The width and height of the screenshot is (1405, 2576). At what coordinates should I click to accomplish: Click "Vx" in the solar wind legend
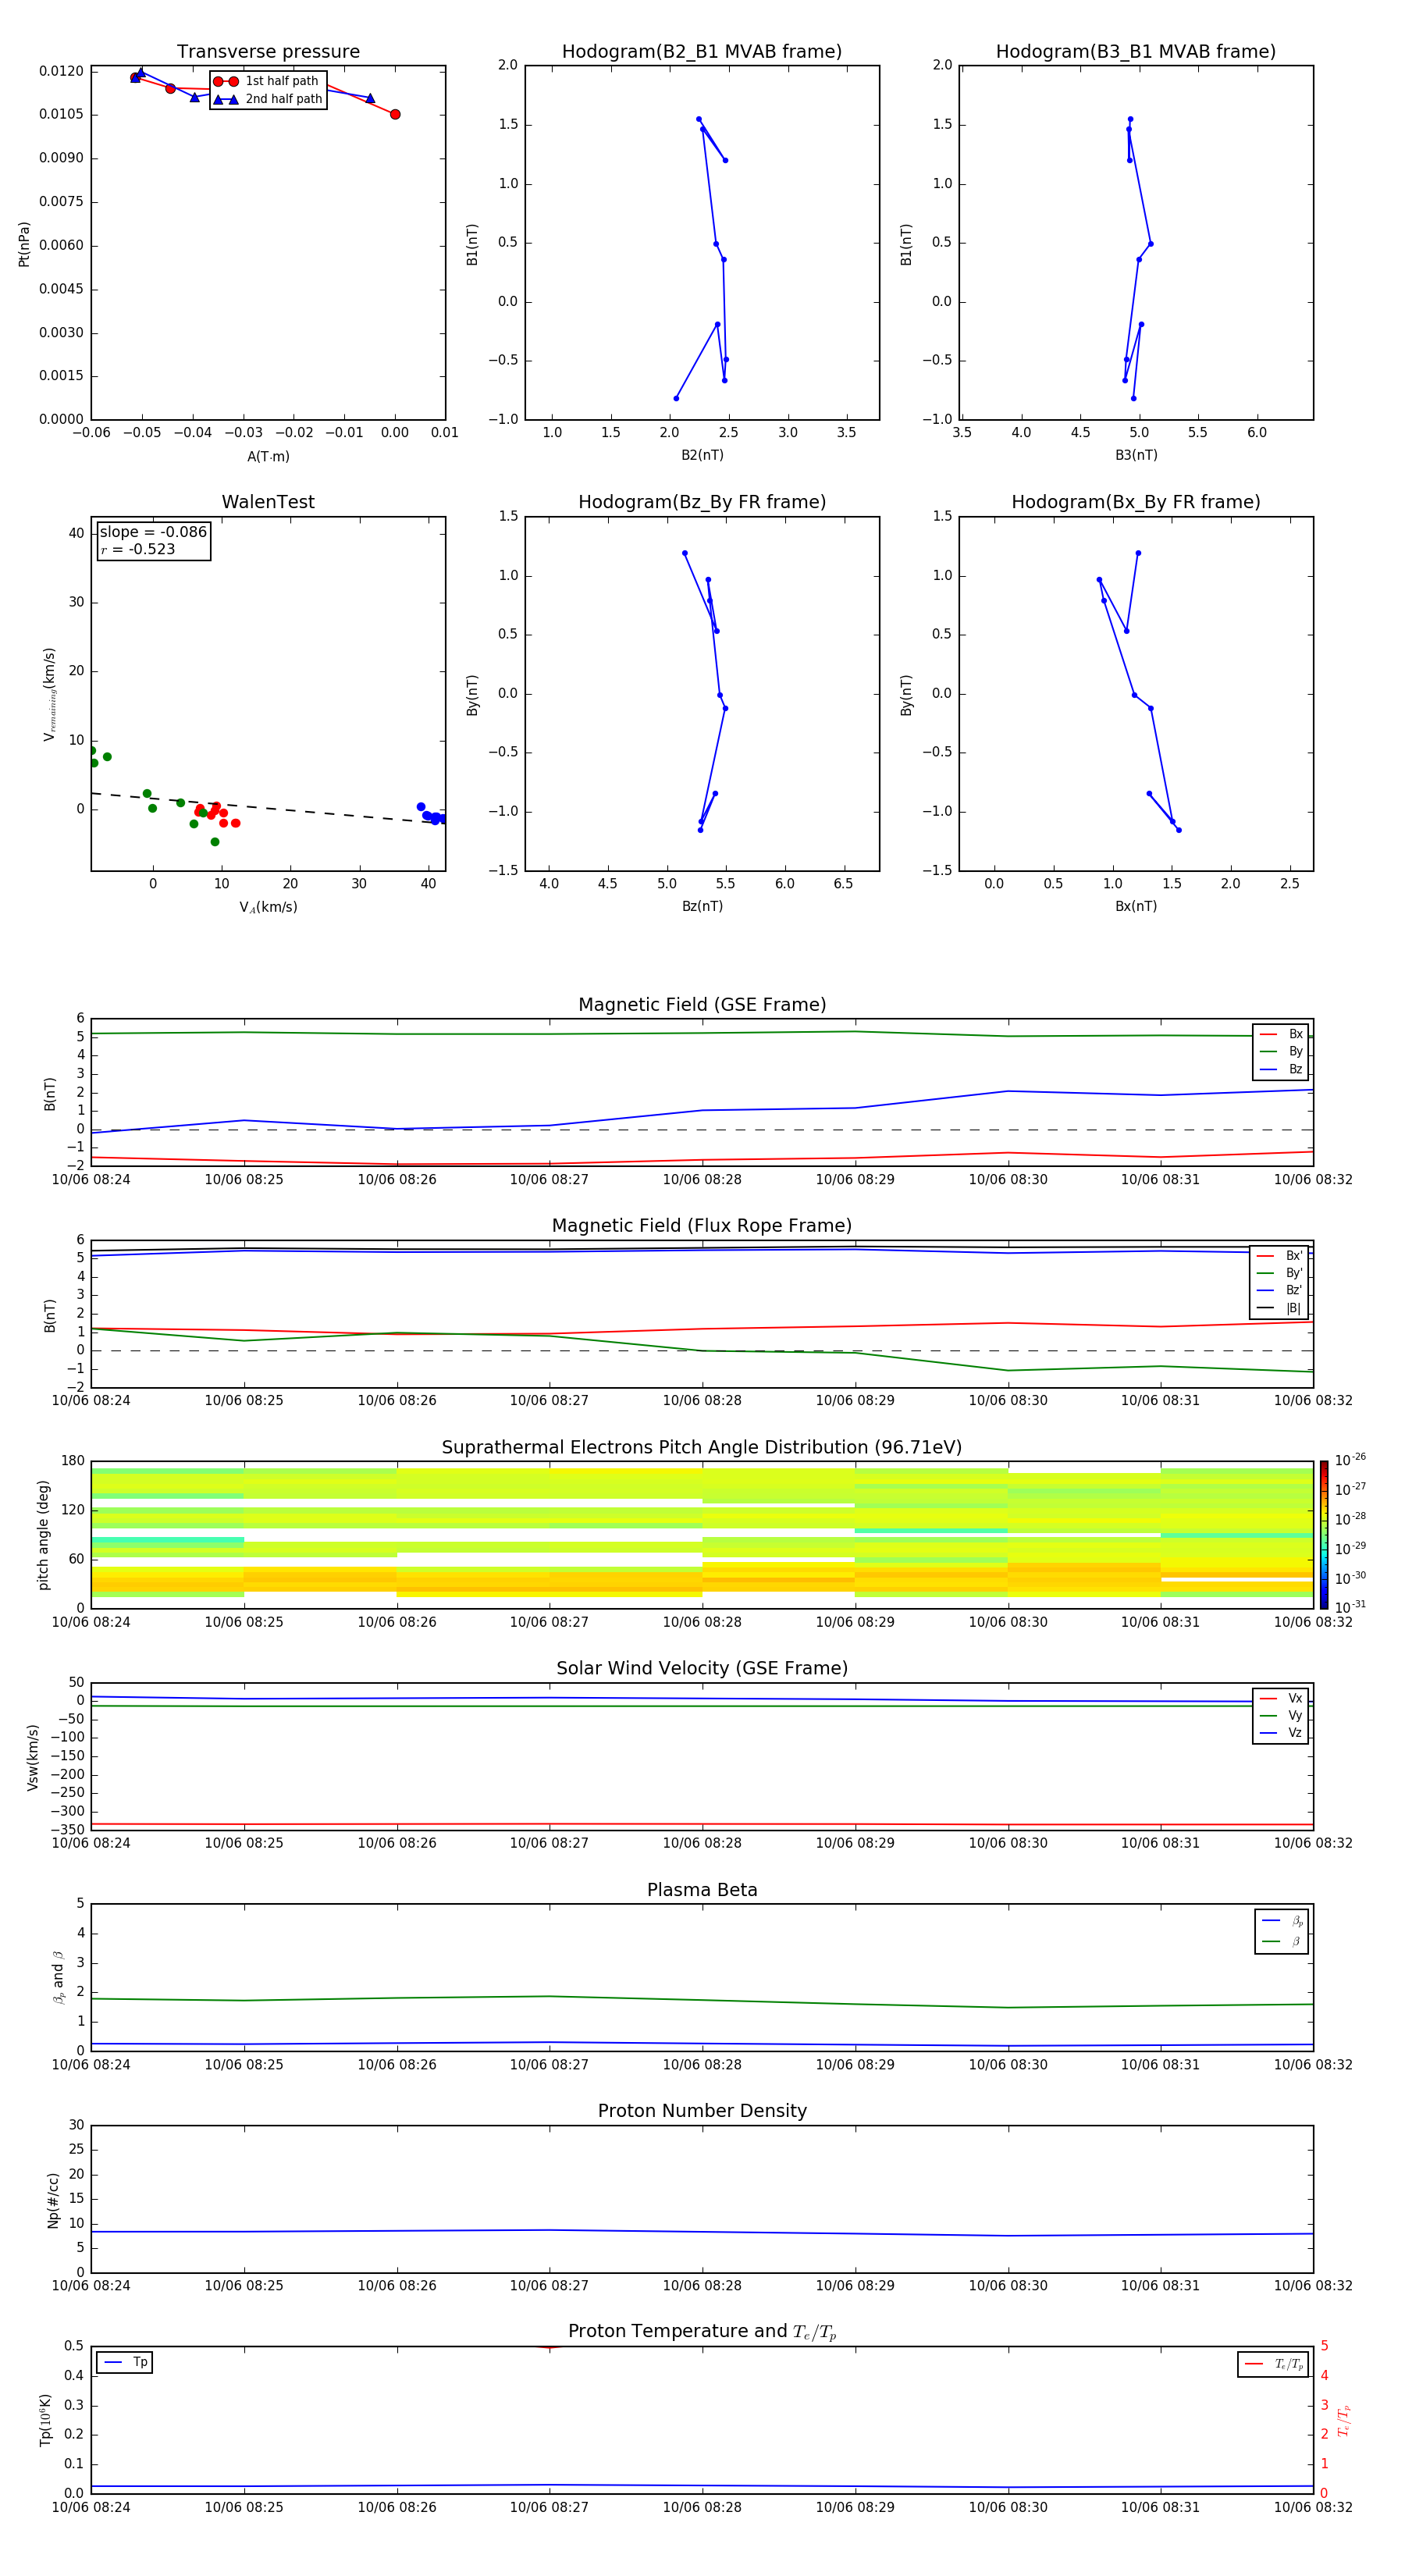coord(1282,1698)
